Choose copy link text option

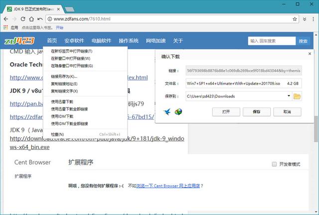point(85,91)
